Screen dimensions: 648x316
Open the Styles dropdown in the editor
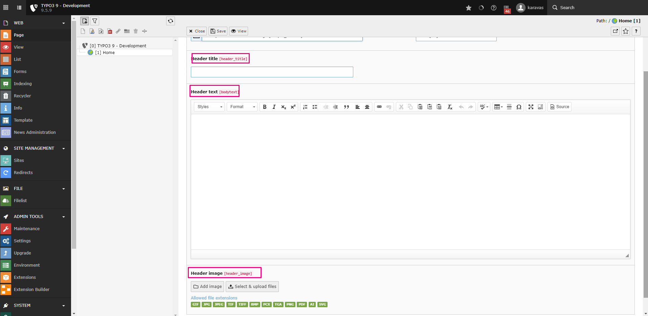(x=208, y=107)
